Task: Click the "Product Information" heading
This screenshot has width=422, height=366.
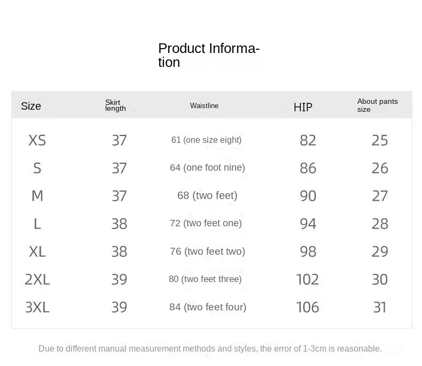Action: (x=208, y=56)
